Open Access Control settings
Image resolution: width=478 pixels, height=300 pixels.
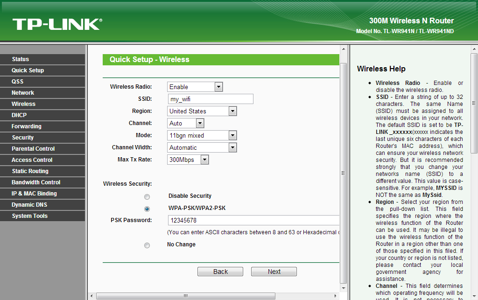[42, 160]
